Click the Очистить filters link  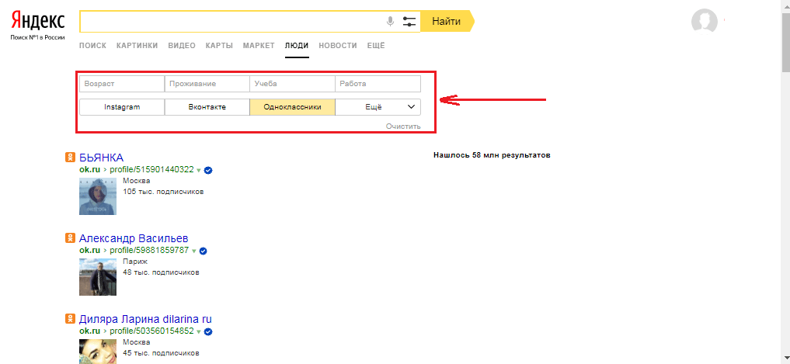point(403,126)
